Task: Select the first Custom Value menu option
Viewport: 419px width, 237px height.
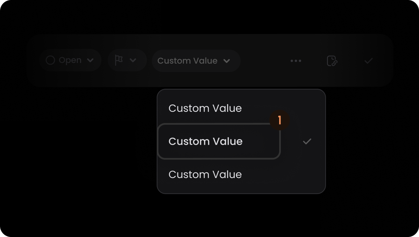Action: click(205, 108)
